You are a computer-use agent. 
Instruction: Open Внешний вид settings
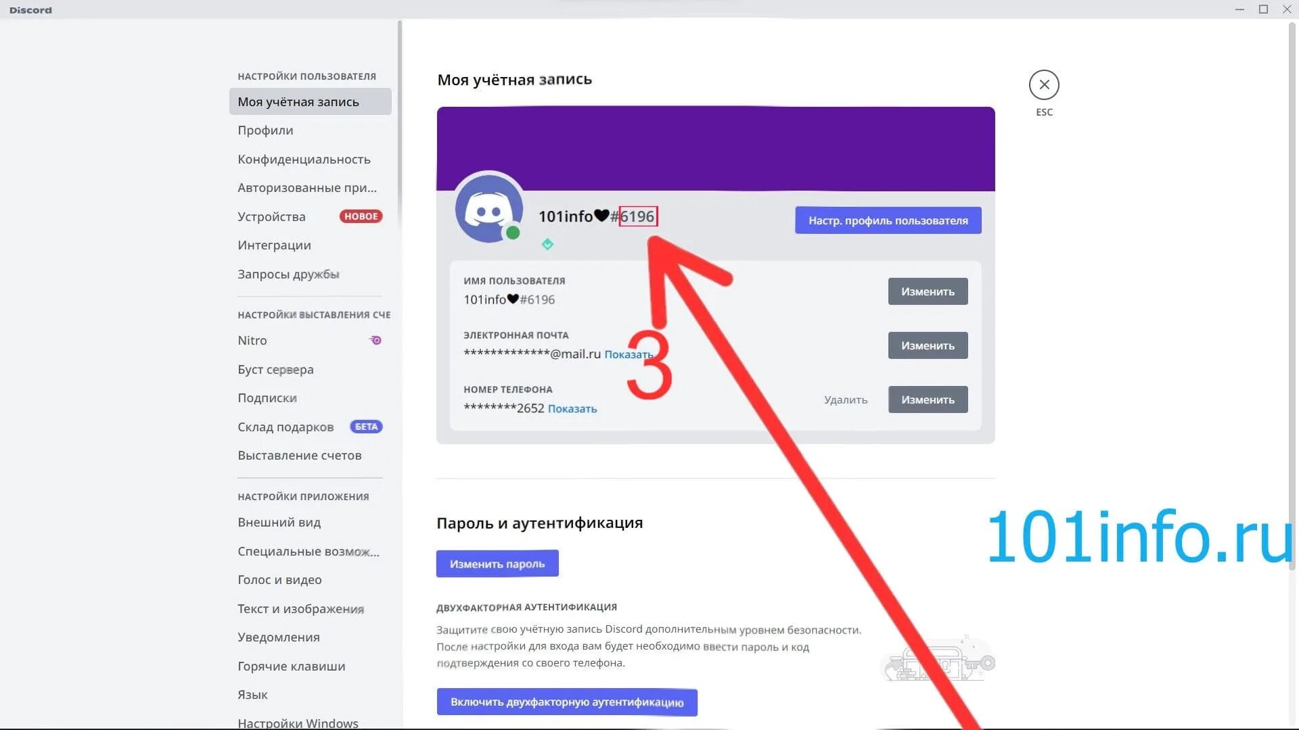click(x=310, y=522)
